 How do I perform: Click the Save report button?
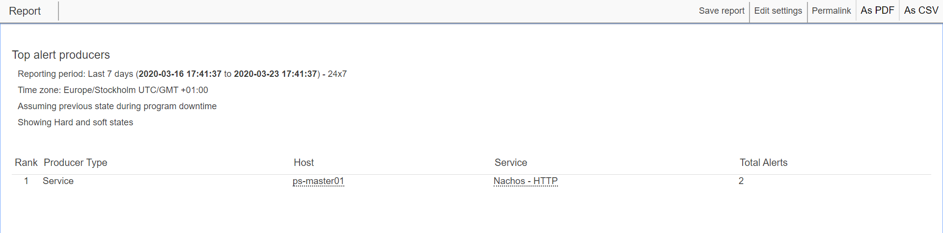pos(721,11)
